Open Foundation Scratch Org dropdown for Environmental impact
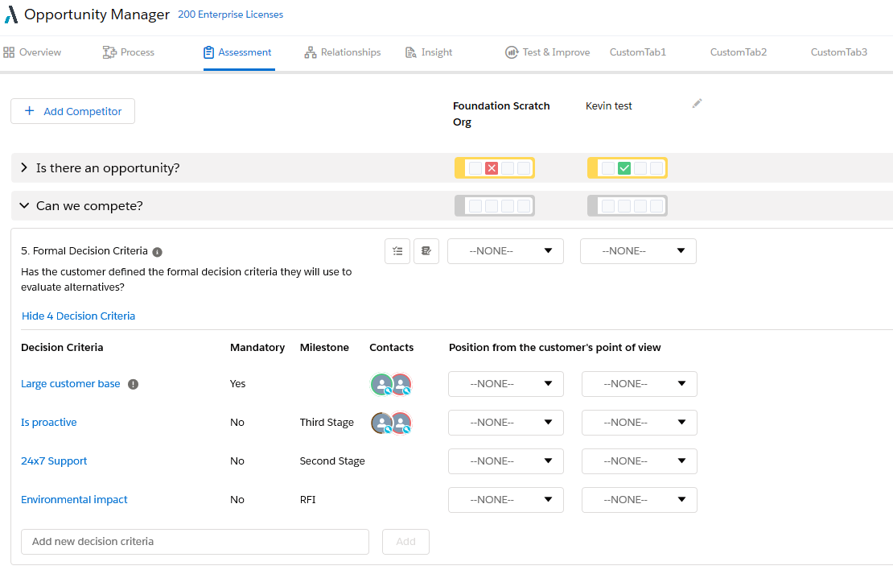This screenshot has height=570, width=893. click(x=506, y=500)
